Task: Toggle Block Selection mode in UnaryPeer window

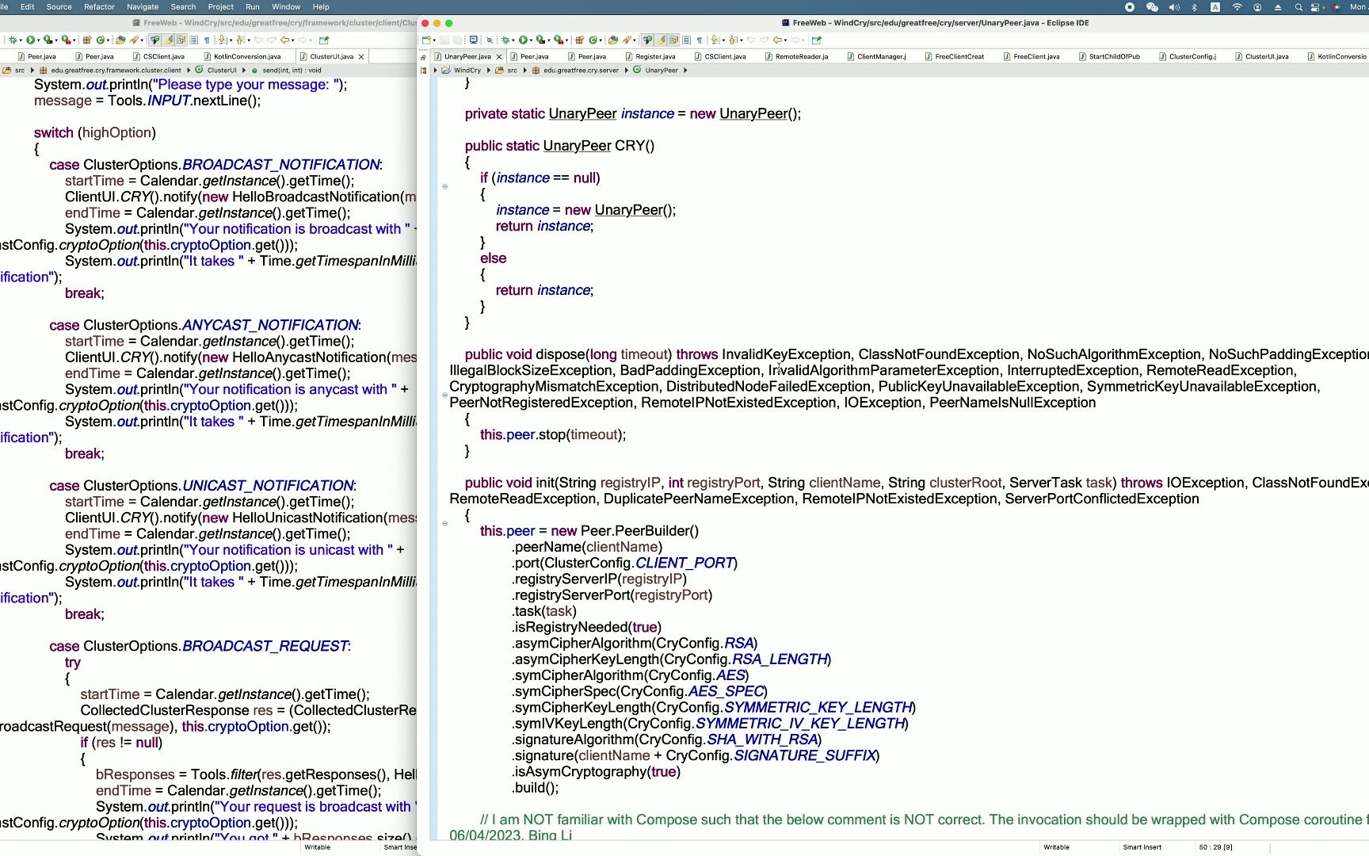Action: point(686,40)
